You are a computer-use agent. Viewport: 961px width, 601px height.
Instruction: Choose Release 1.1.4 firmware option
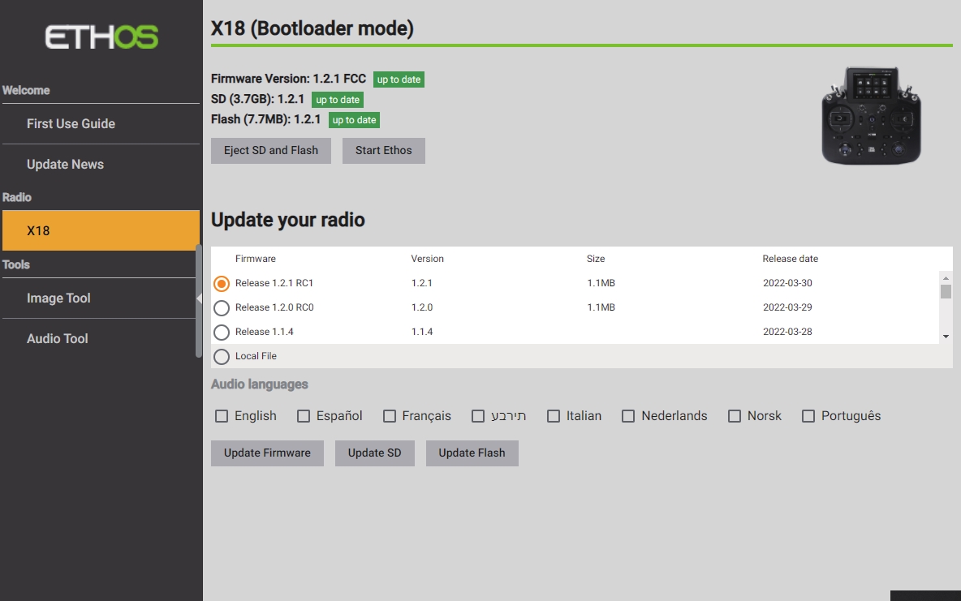tap(222, 333)
